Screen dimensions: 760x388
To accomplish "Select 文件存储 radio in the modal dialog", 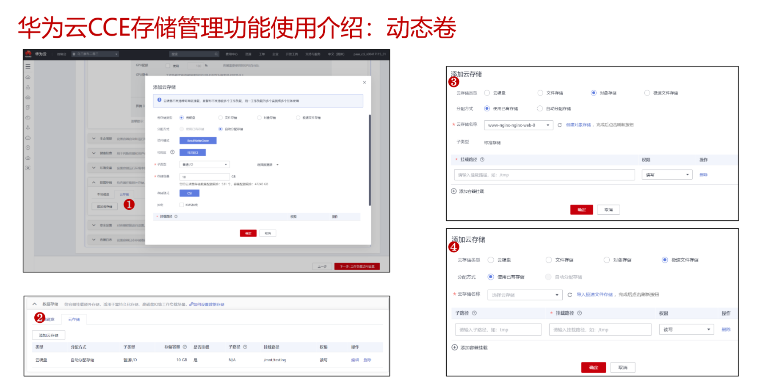I will point(221,118).
